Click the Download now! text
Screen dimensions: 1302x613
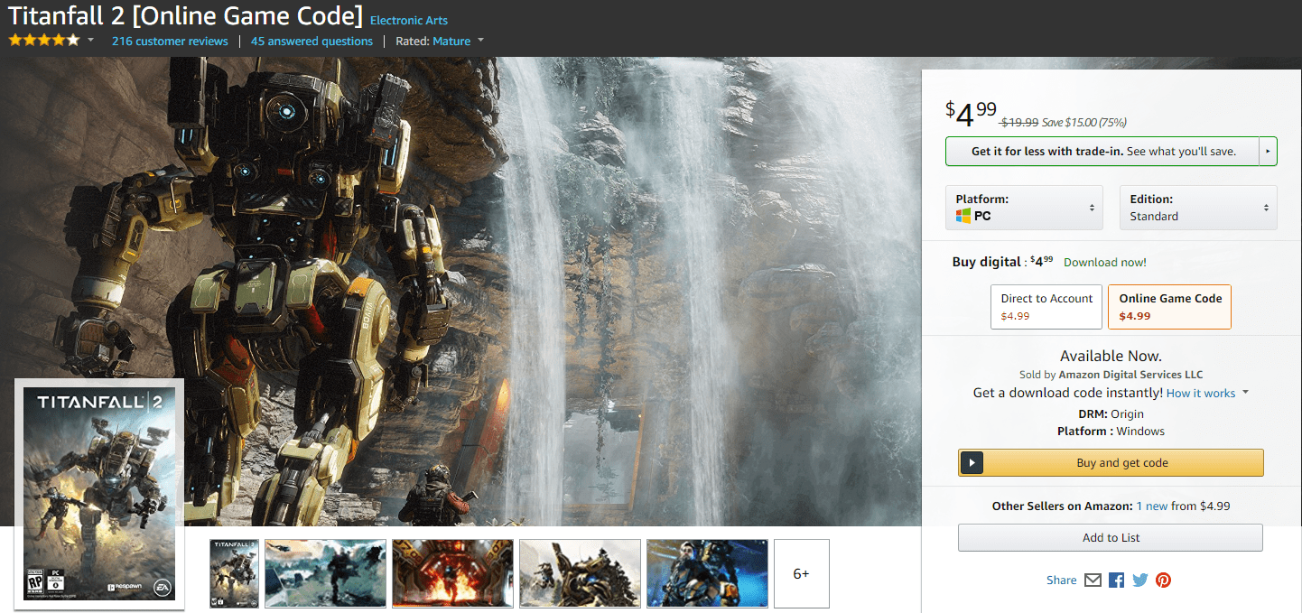(1105, 263)
